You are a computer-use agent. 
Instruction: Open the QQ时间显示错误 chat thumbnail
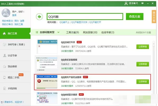pos(47,98)
